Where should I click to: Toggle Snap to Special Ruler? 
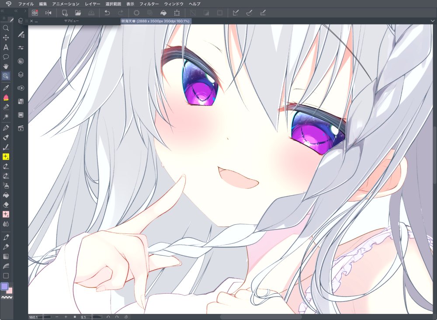[249, 13]
